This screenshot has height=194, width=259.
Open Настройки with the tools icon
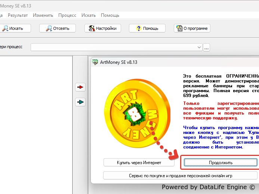103,28
